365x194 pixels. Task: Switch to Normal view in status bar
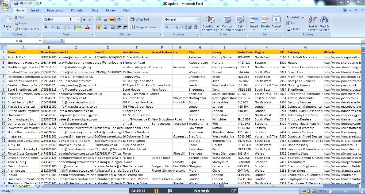(303, 191)
